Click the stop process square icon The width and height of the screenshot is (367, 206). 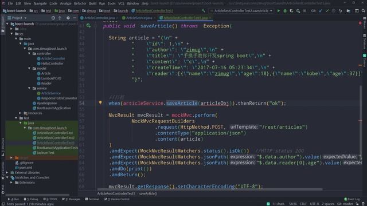click(304, 11)
